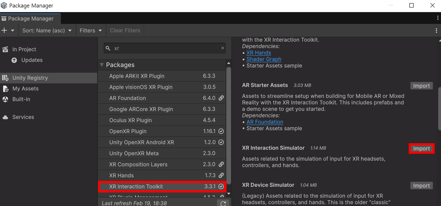The height and width of the screenshot is (206, 441).
Task: Click package list scrollbar up arrow
Action: [x=229, y=63]
